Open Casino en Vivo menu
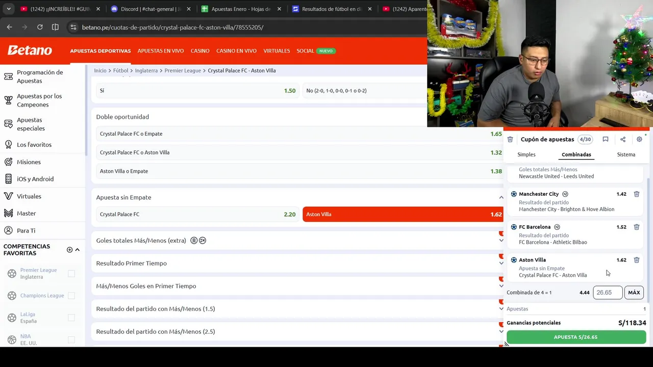This screenshot has height=367, width=653. 236,51
